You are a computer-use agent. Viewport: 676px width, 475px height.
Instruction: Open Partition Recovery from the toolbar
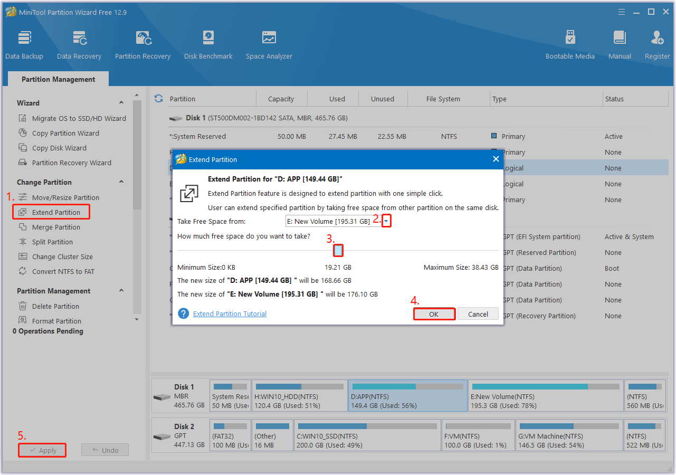tap(142, 44)
